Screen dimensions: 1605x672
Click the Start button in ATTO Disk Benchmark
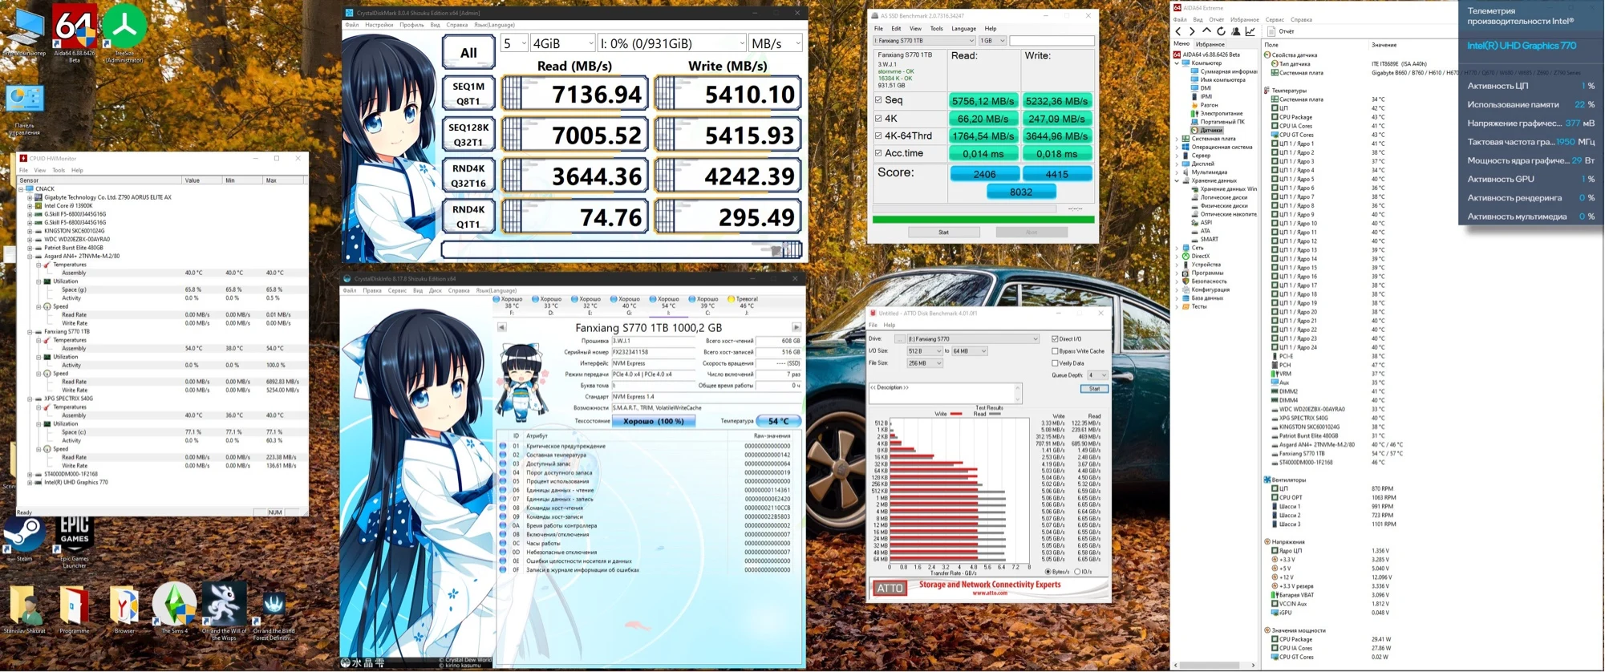pos(1094,389)
